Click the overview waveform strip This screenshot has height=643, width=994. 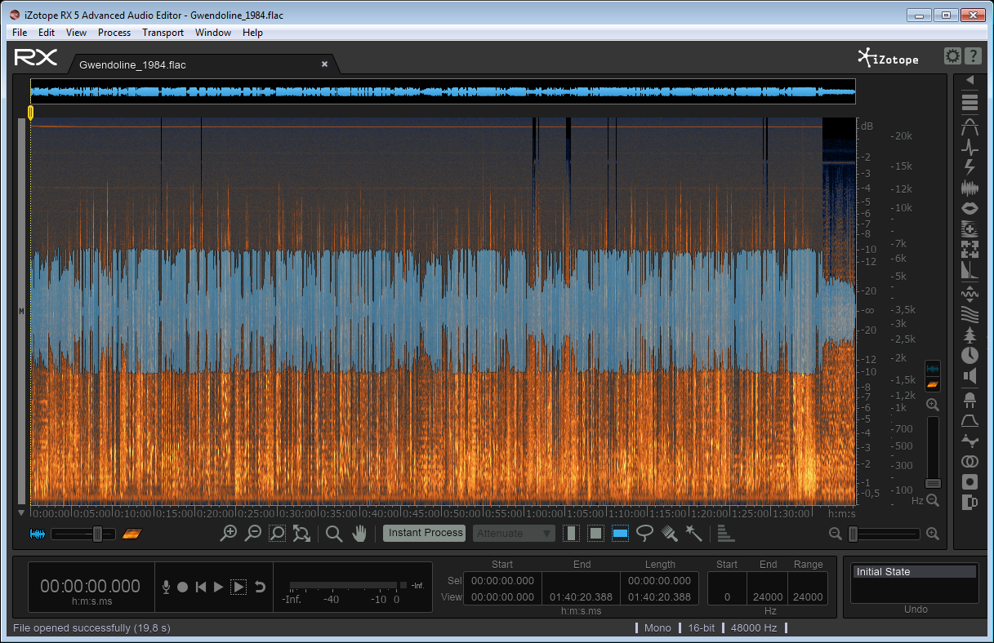coord(443,91)
